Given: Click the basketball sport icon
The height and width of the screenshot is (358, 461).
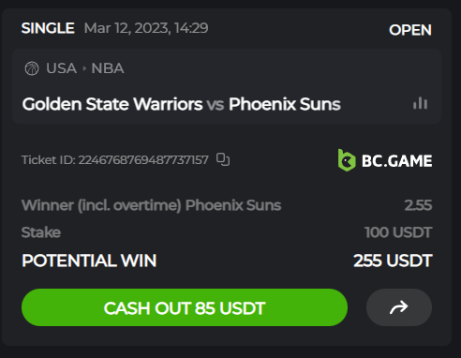Looking at the screenshot, I should click(x=32, y=68).
